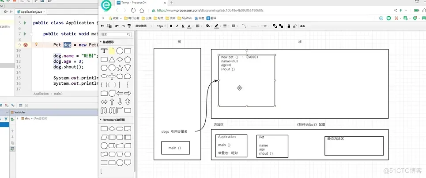Screen dimensions: 426x178
Task: Select the flowchart process rectangle shape
Action: (x=104, y=128)
